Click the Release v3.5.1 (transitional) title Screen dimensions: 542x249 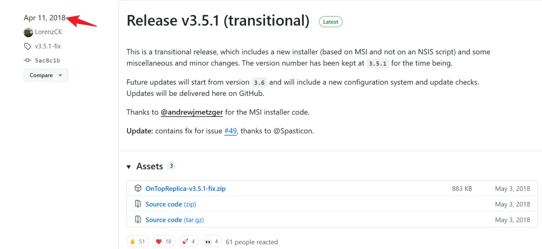coord(218,20)
